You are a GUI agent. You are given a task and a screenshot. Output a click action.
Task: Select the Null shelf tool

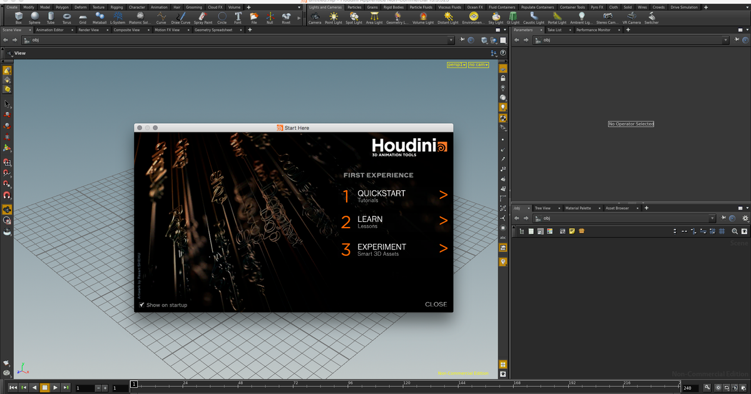pyautogui.click(x=270, y=18)
